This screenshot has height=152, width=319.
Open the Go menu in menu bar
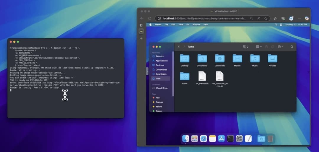point(188,24)
